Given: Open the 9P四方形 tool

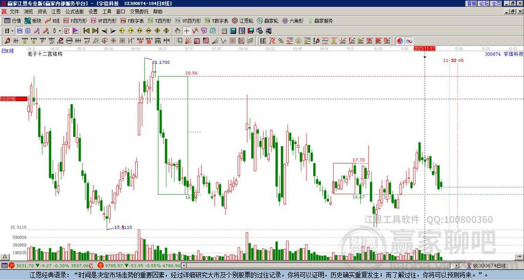Looking at the screenshot, I should click(x=103, y=20).
